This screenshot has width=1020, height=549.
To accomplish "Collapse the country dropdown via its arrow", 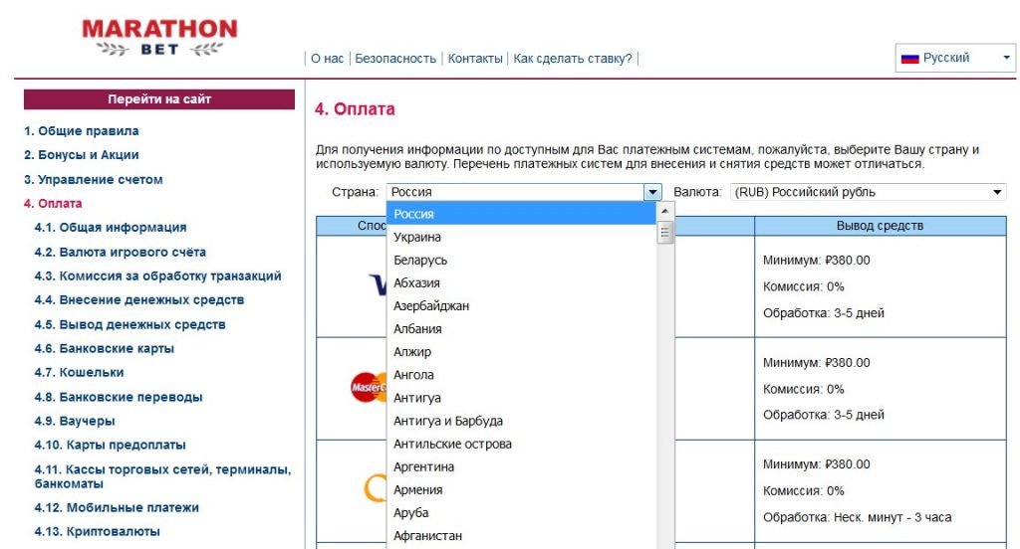I will point(652,192).
